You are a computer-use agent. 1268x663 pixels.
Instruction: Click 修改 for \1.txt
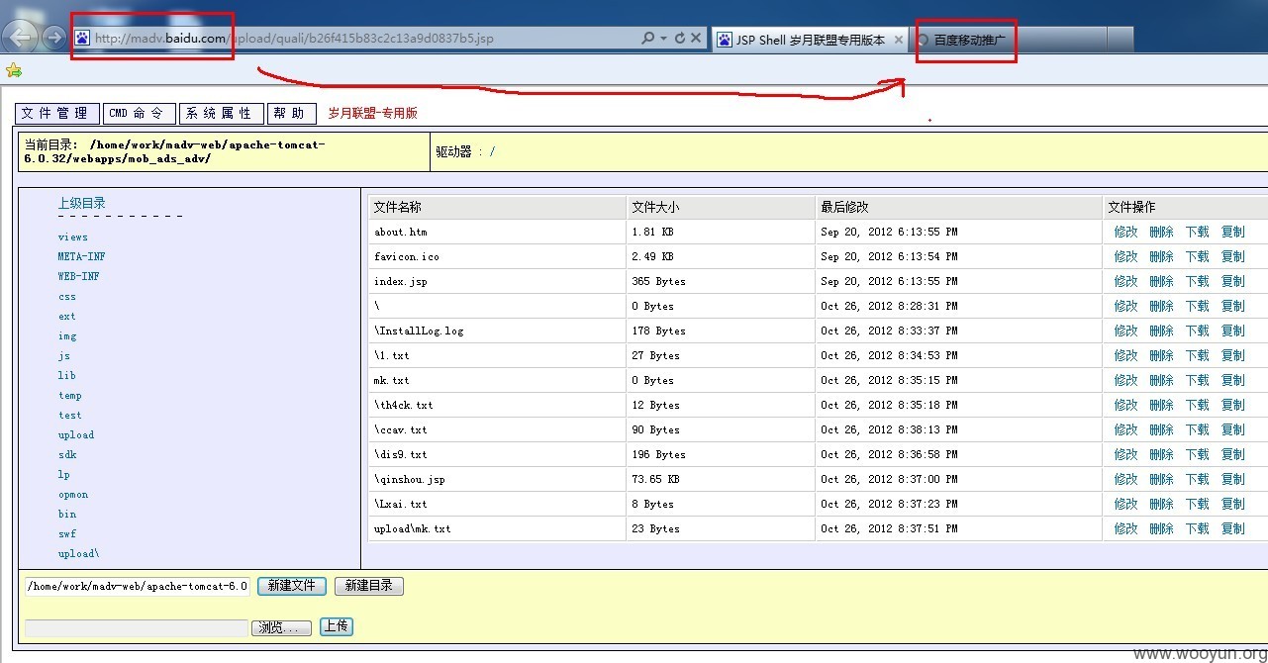point(1125,355)
